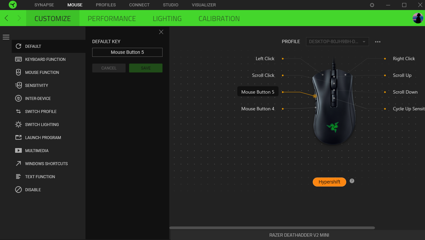425x240 pixels.
Task: Open the PROFILE dropdown
Action: 337,42
